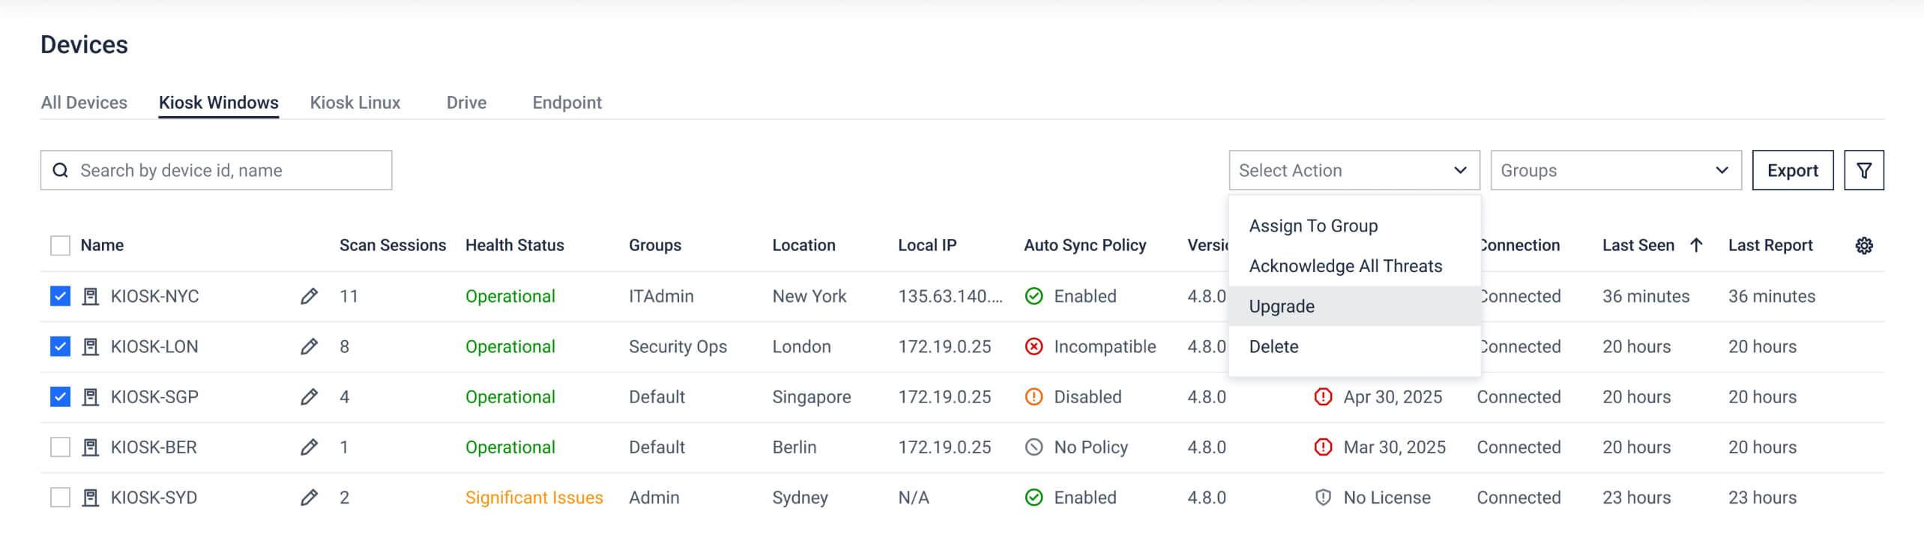The width and height of the screenshot is (1924, 544).
Task: Uncheck the KIOSK-NYC checkbox
Action: pyautogui.click(x=60, y=297)
